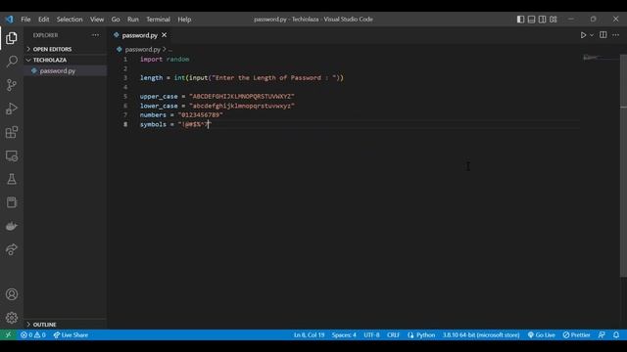
Task: Toggle the primary sidebar visibility
Action: (520, 20)
